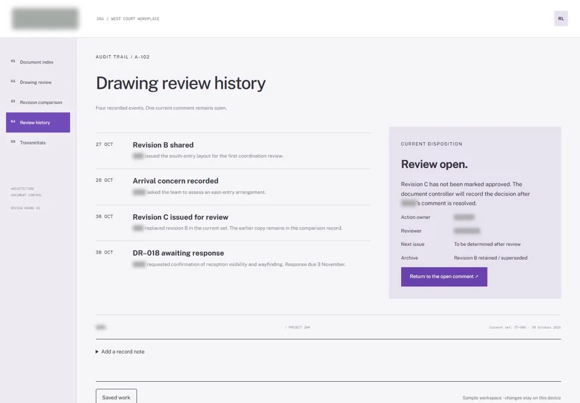Image resolution: width=580 pixels, height=403 pixels.
Task: Go to Drawing review page
Action: tap(37, 82)
